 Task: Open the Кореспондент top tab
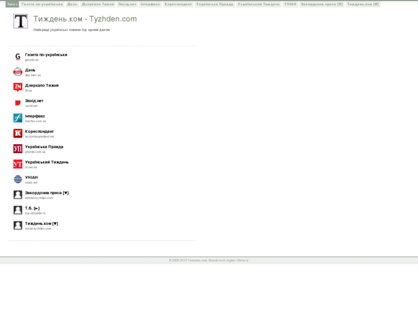pos(178,4)
